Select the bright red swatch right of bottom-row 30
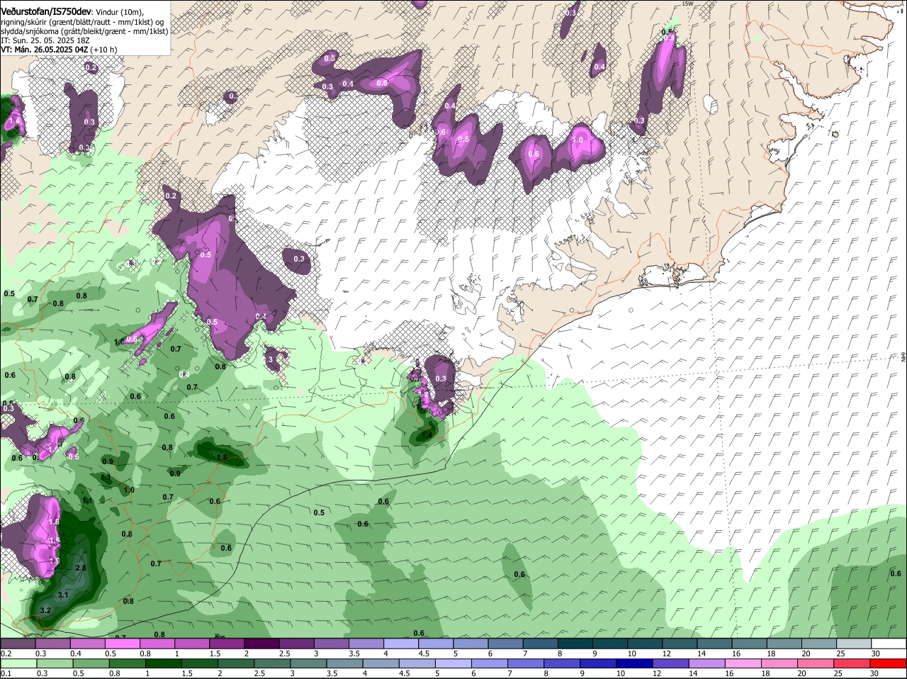 click(x=889, y=663)
